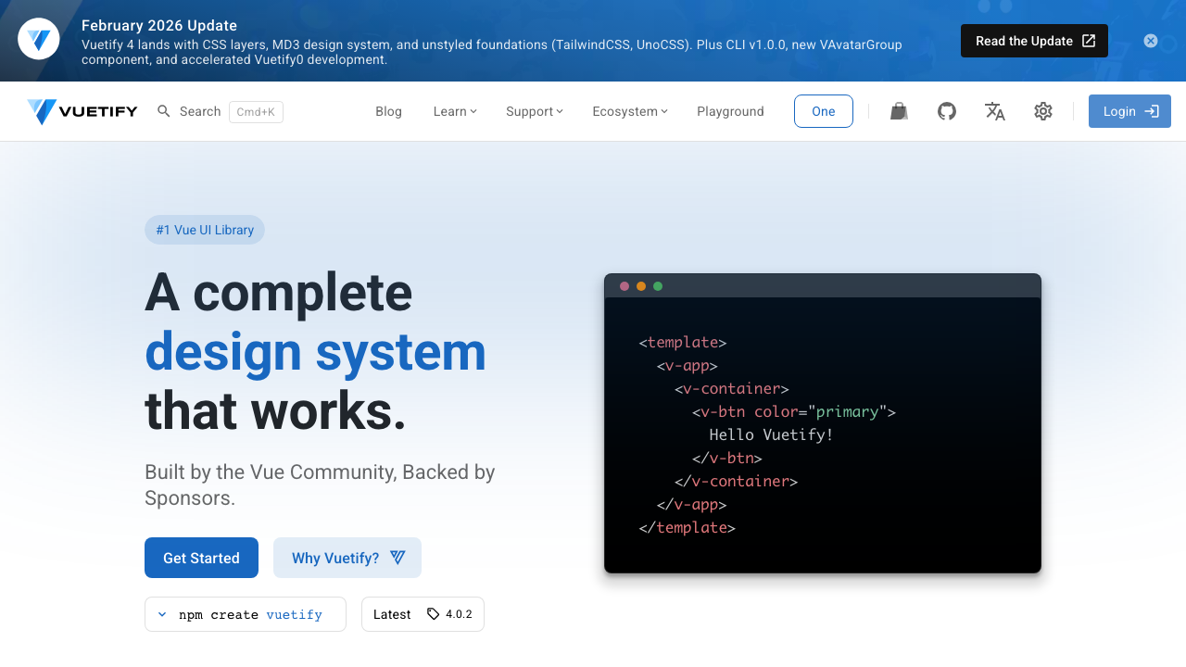Click the Get Started button
Screen dimensions: 1186x667
(201, 558)
